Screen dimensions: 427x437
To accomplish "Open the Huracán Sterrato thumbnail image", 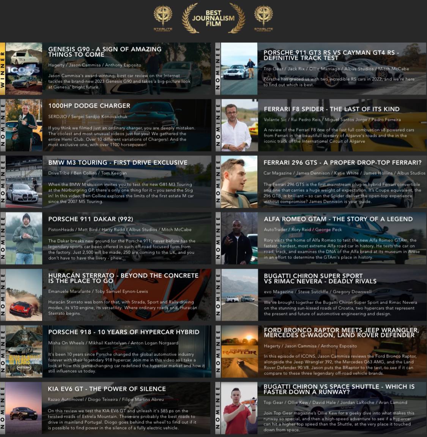I will 24,295.
